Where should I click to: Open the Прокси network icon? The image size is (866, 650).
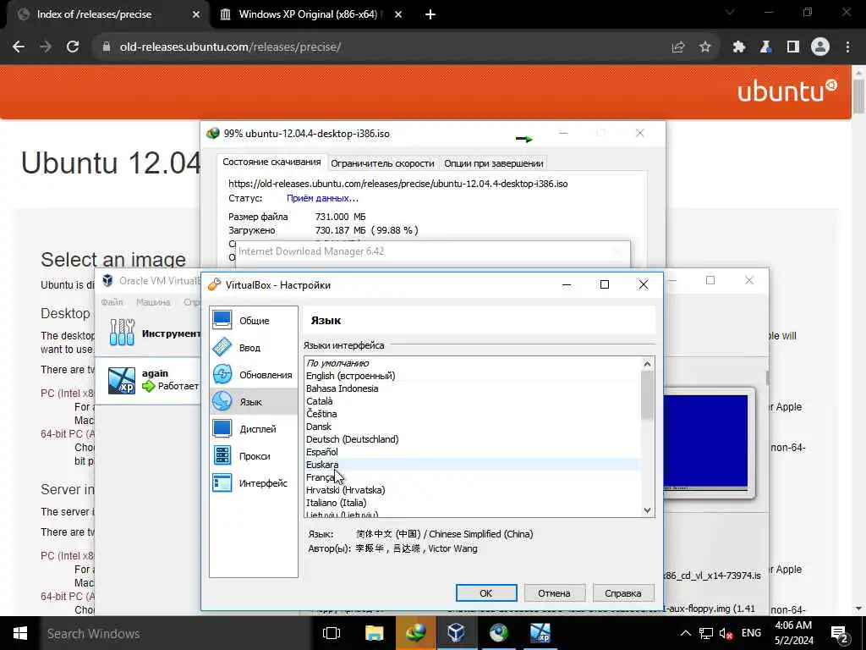tap(222, 455)
